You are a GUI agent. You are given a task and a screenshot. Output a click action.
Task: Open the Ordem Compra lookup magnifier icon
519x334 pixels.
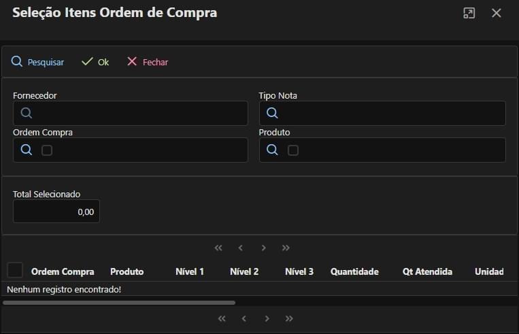26,150
